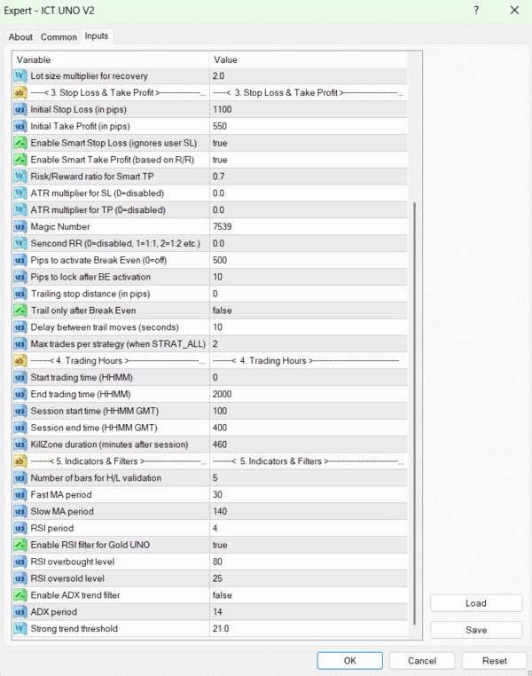Switch to the Common tab
This screenshot has width=532, height=676.
point(59,37)
